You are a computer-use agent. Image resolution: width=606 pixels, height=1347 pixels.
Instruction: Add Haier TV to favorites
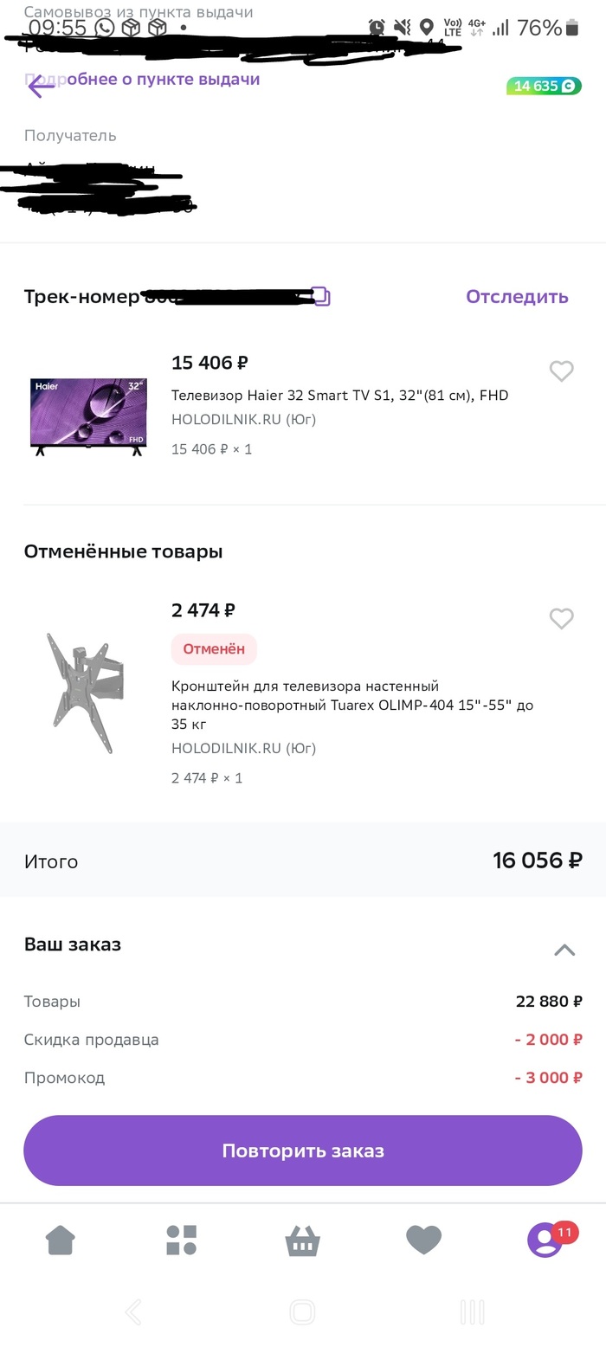pos(561,371)
